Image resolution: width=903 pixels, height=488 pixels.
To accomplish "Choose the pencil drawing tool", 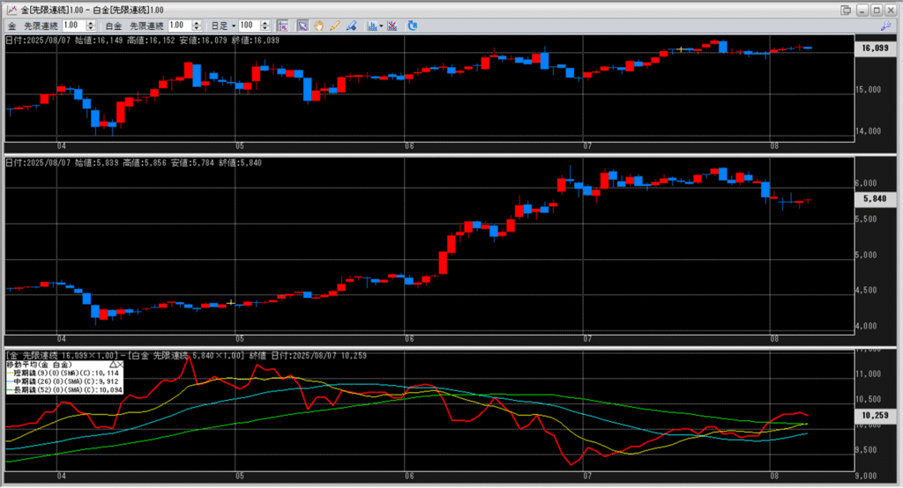I will tap(334, 26).
